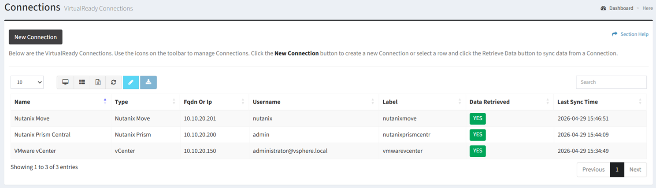Export table to Excel file icon
Image resolution: width=656 pixels, height=188 pixels.
point(98,82)
